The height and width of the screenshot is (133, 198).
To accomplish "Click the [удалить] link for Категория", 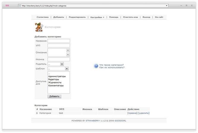I will 144,113.
